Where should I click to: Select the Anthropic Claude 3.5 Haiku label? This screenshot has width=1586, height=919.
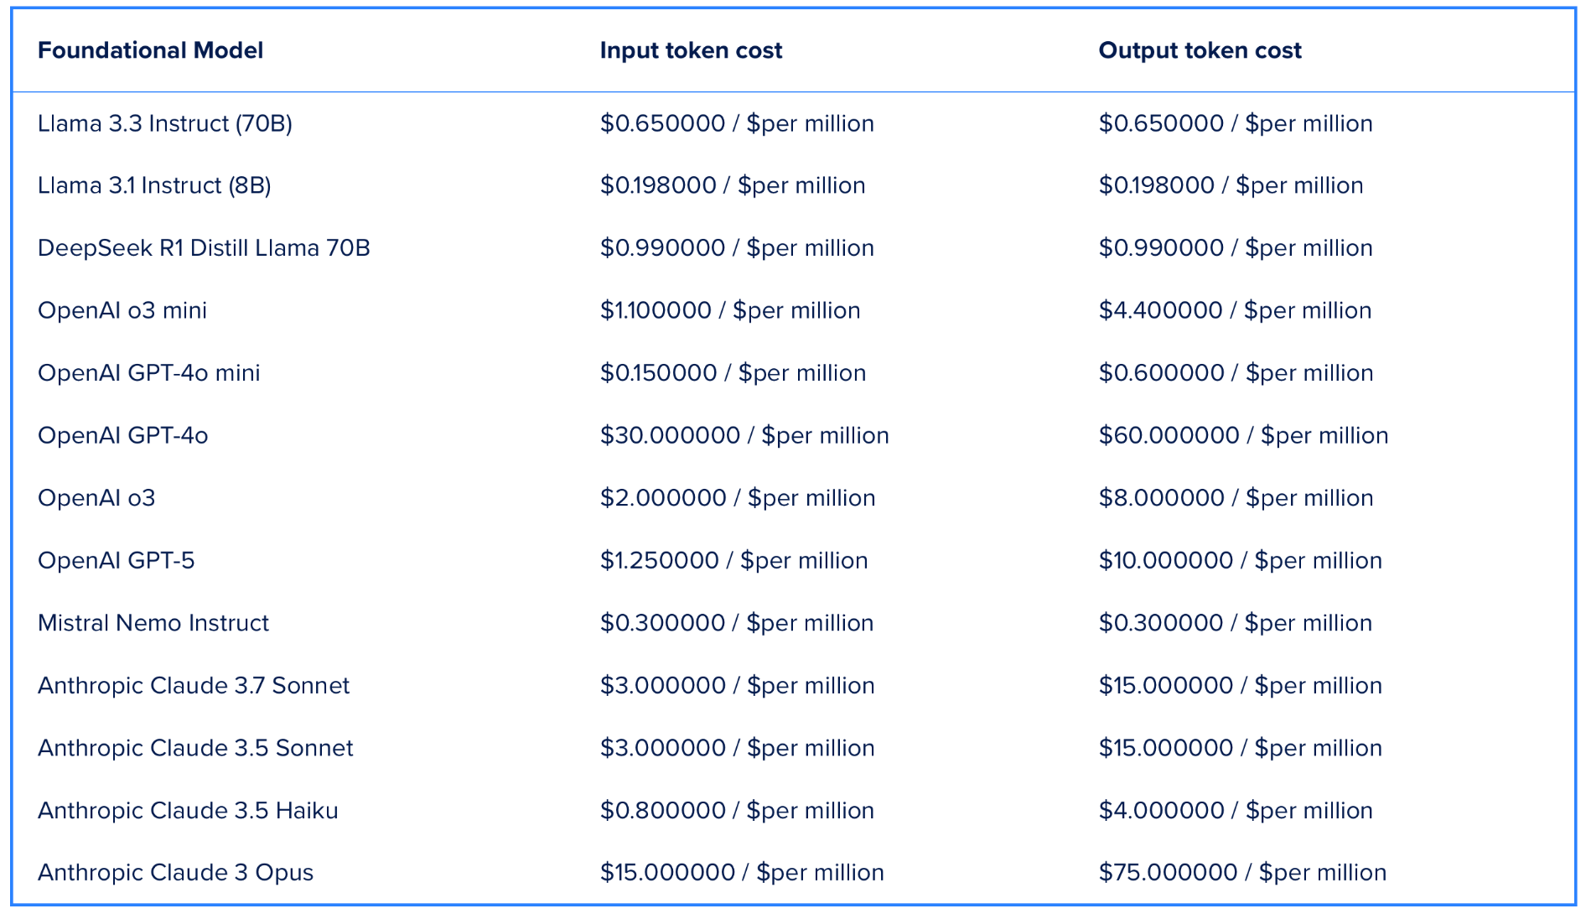[188, 811]
